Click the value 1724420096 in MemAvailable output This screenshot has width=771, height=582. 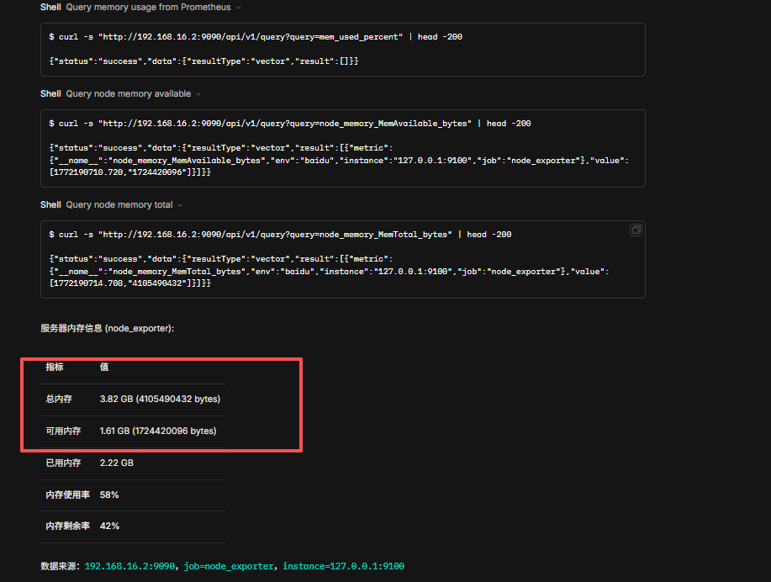click(x=157, y=172)
